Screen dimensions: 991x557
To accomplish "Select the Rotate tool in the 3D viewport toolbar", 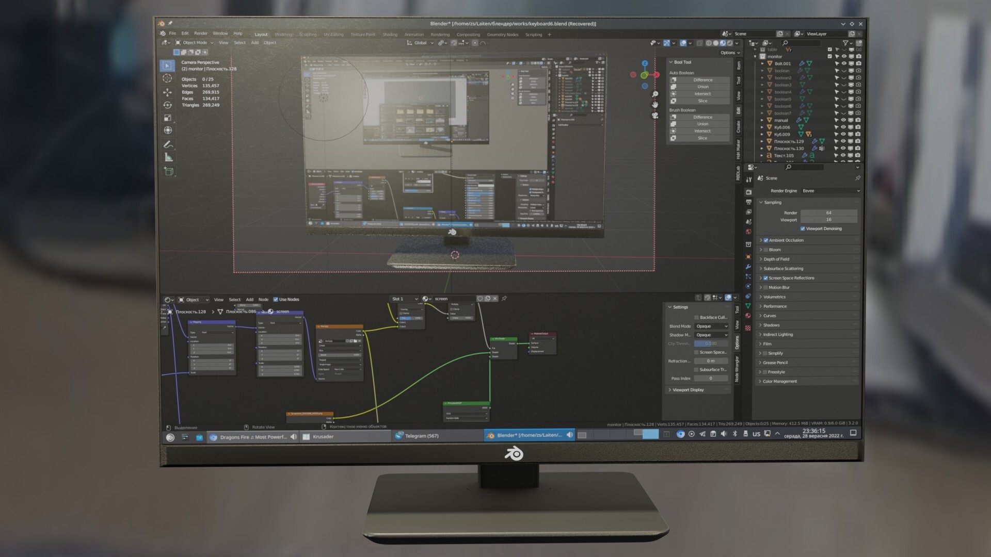I will click(167, 105).
